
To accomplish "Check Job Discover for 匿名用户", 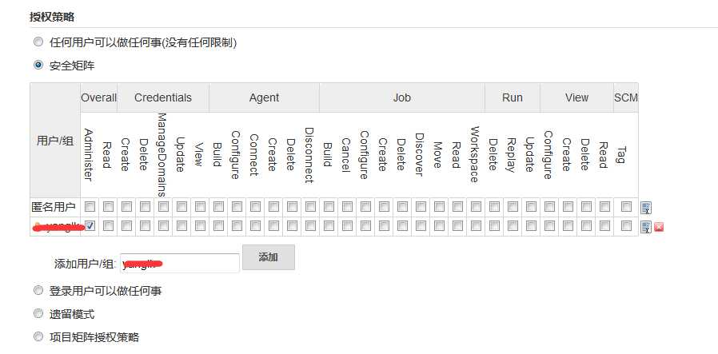I will coord(420,206).
